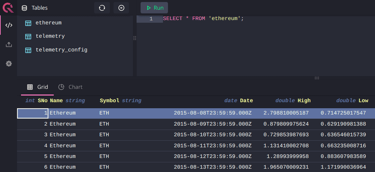Switch to the Chart tab
This screenshot has height=172, width=375.
click(70, 87)
